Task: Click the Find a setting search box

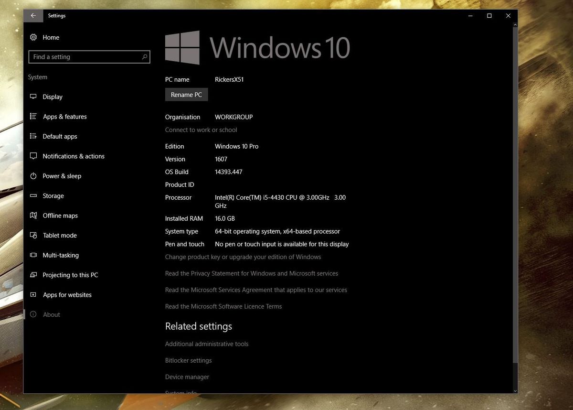Action: tap(89, 56)
